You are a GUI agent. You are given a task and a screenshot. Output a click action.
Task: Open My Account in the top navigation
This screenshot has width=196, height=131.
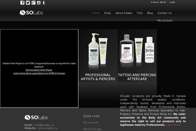165,21
